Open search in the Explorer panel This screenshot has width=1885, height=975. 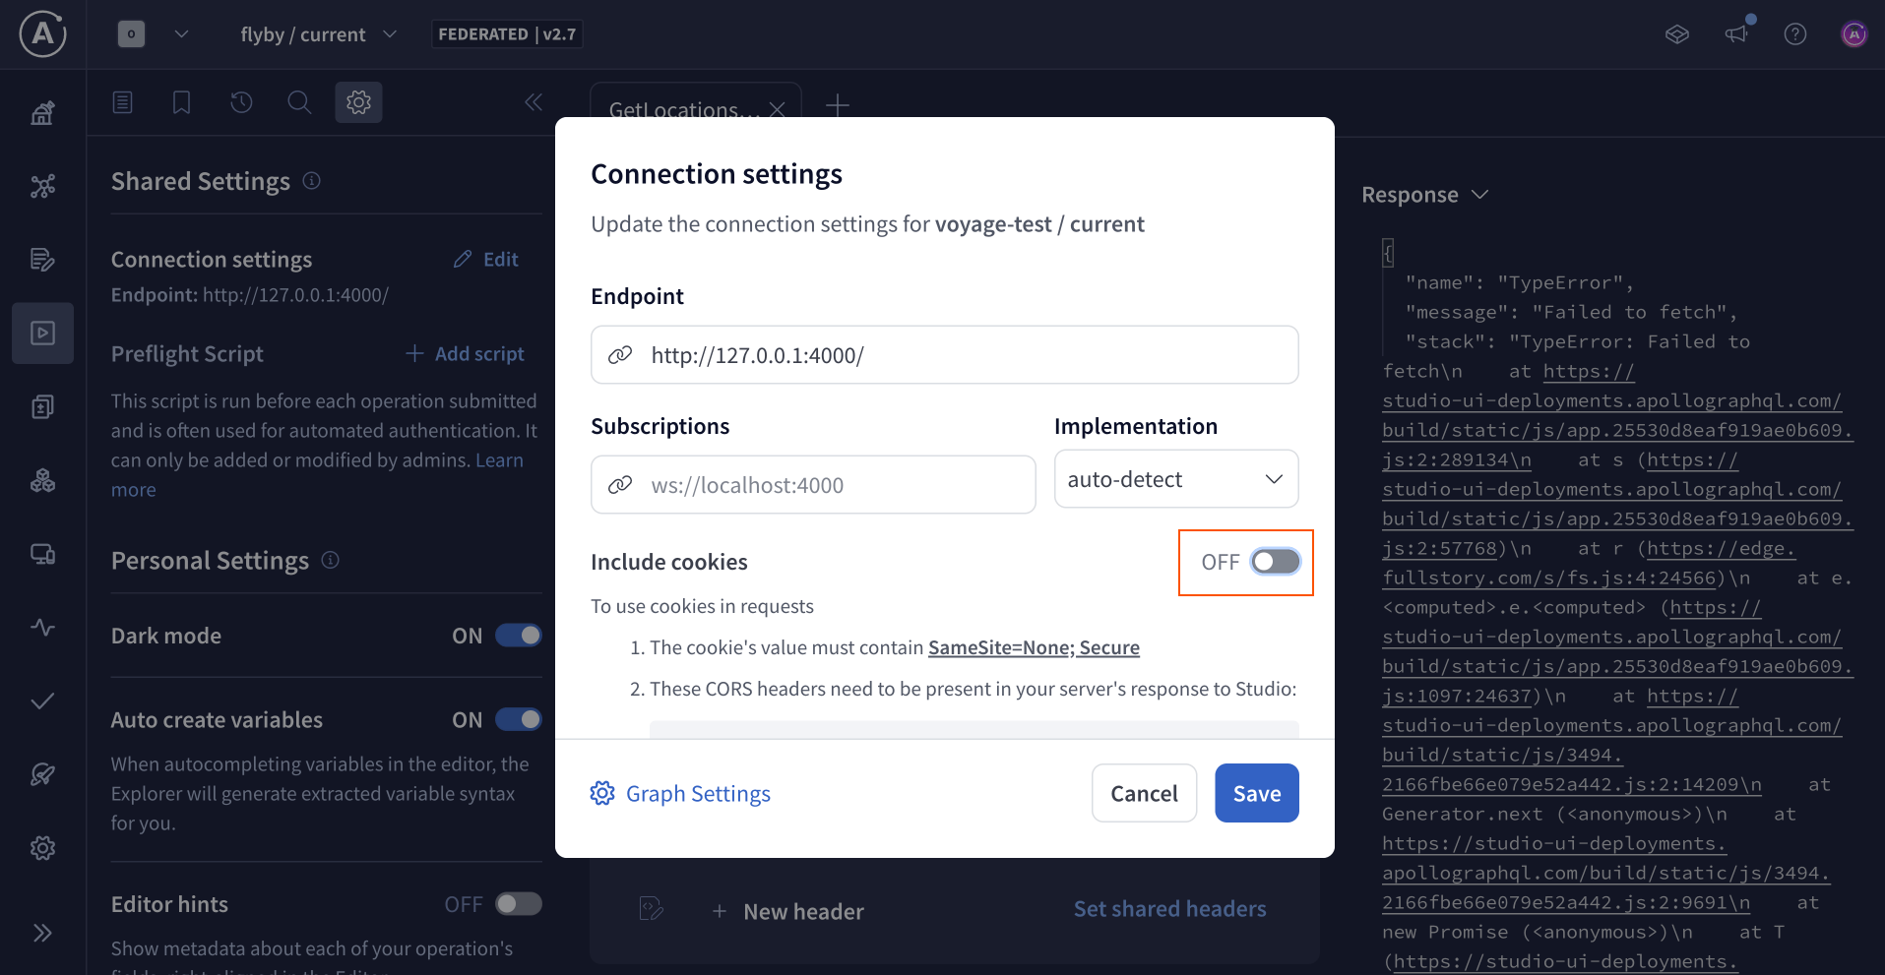pyautogui.click(x=299, y=101)
